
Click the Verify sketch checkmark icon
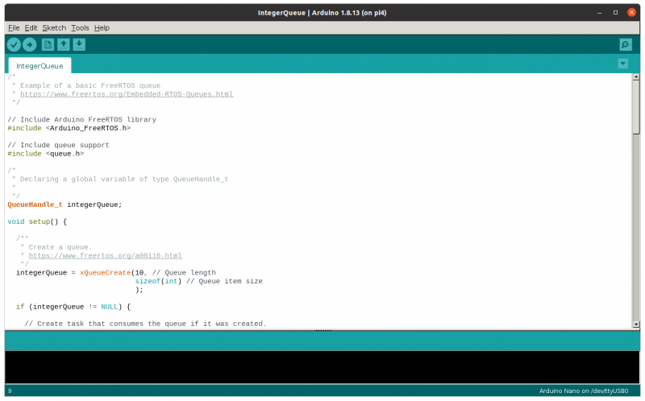[x=14, y=45]
